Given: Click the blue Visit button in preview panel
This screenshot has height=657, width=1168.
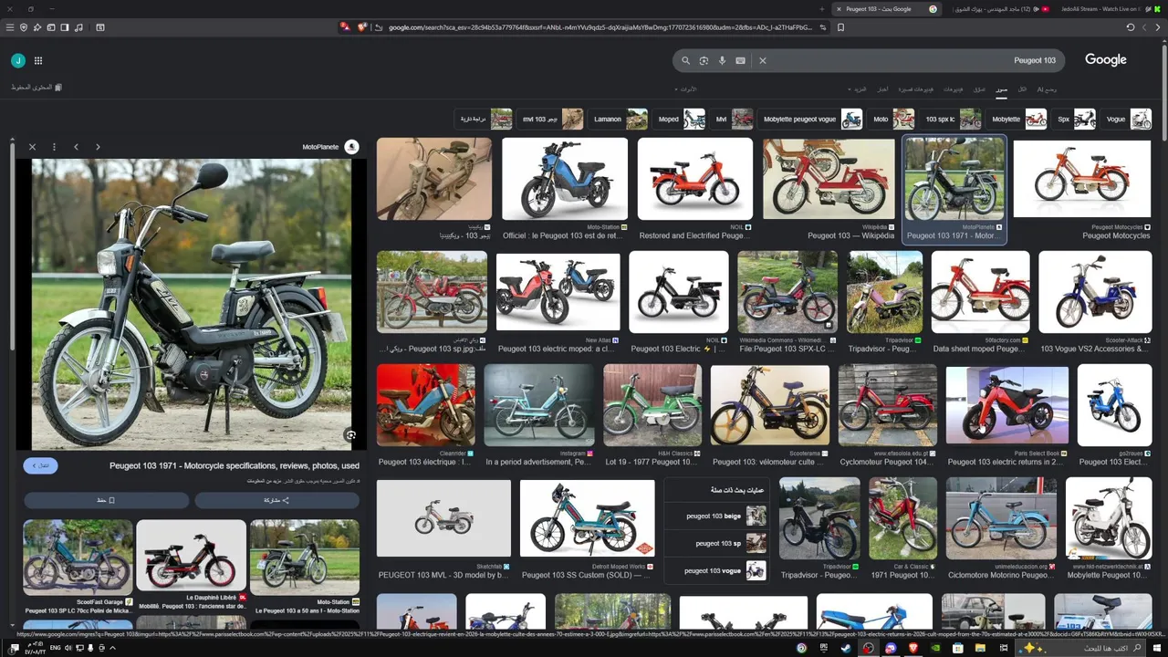Looking at the screenshot, I should pos(40,465).
